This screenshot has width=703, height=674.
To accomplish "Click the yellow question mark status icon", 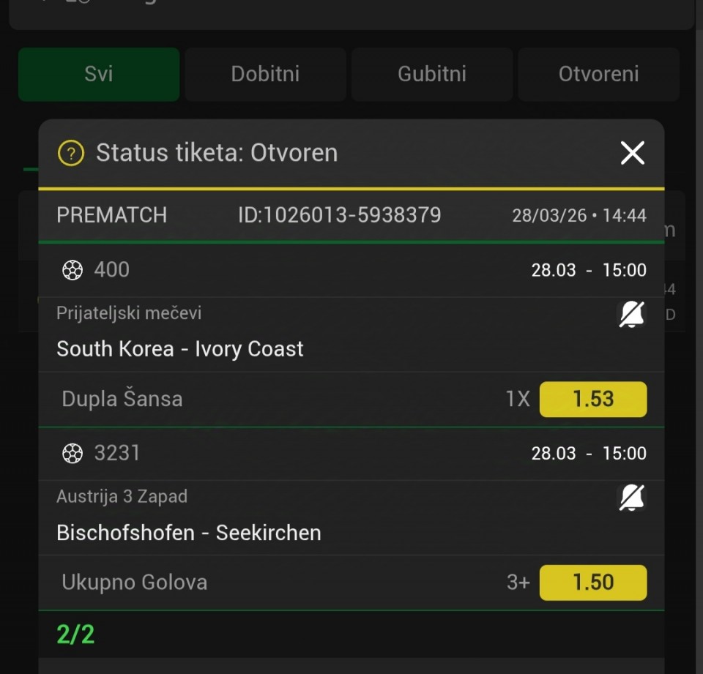I will pyautogui.click(x=71, y=154).
